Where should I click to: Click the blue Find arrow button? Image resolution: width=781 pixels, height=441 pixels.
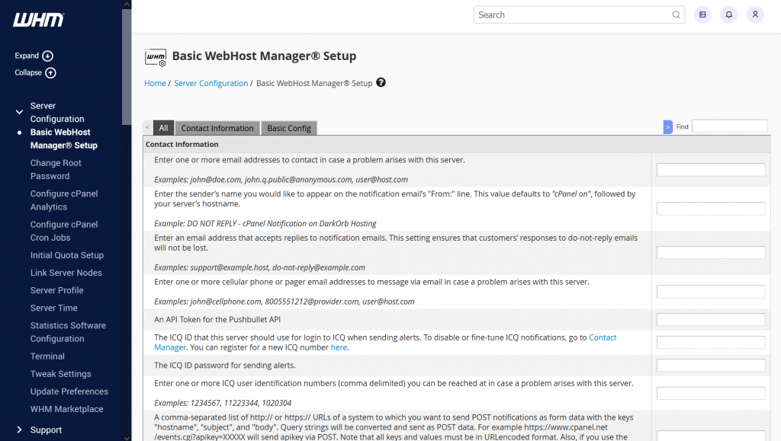tap(668, 127)
